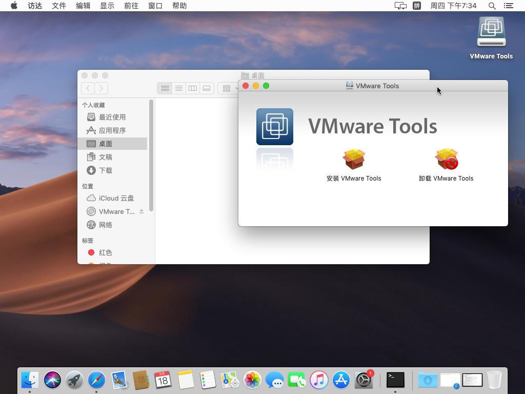This screenshot has width=525, height=394.
Task: Open the 编辑 menu
Action: coord(83,6)
